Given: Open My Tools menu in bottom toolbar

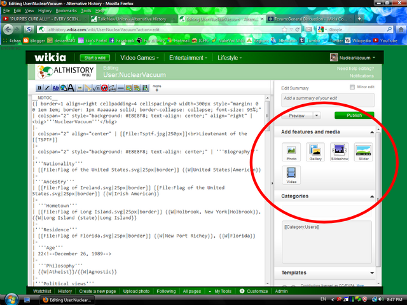Looking at the screenshot, I should (220, 291).
